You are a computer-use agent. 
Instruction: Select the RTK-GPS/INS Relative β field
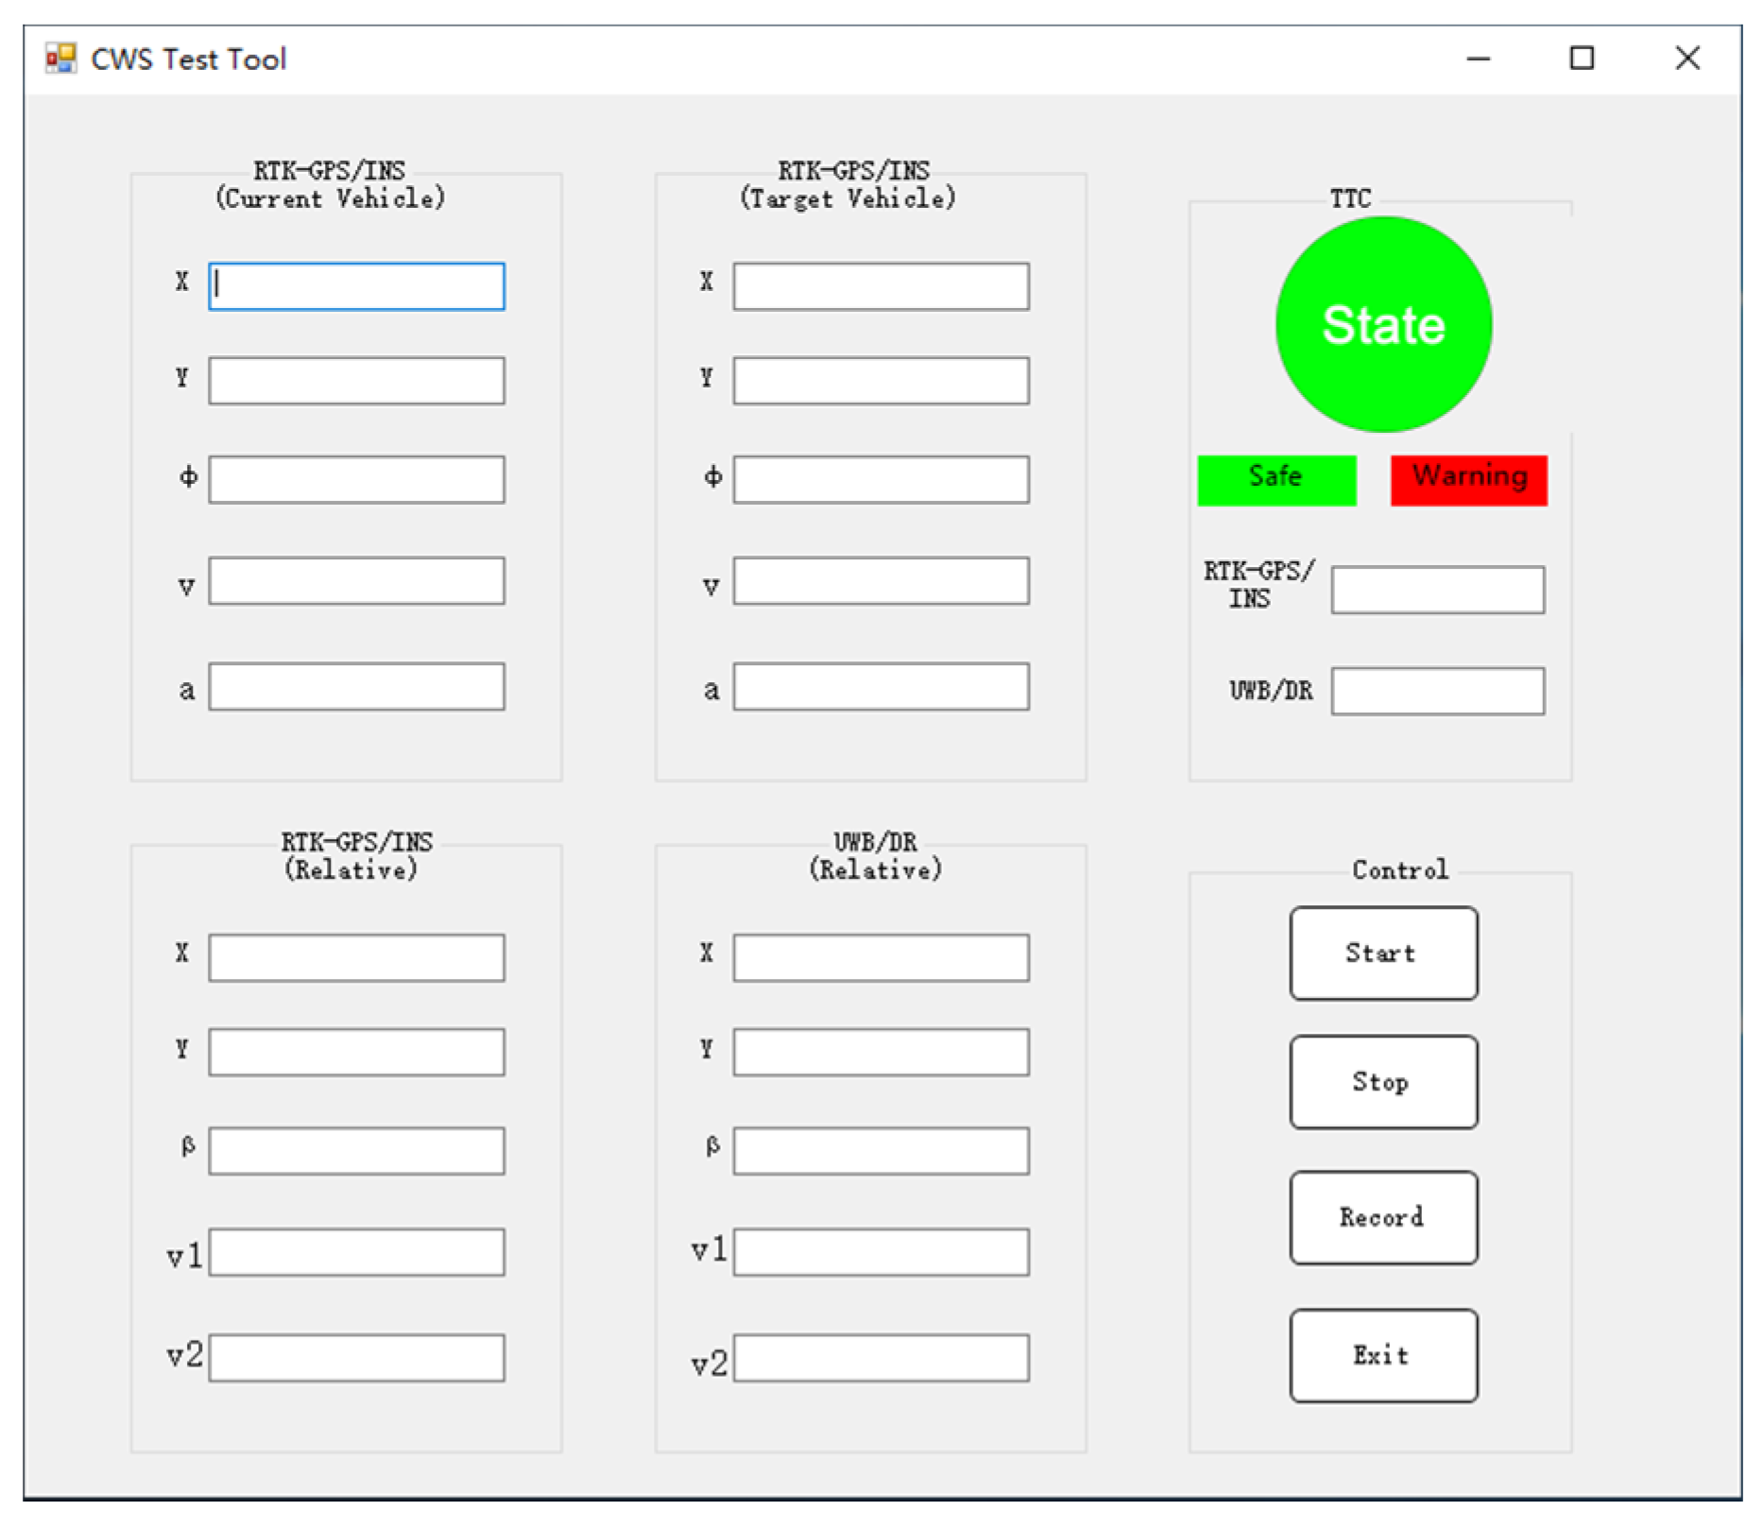tap(356, 1151)
